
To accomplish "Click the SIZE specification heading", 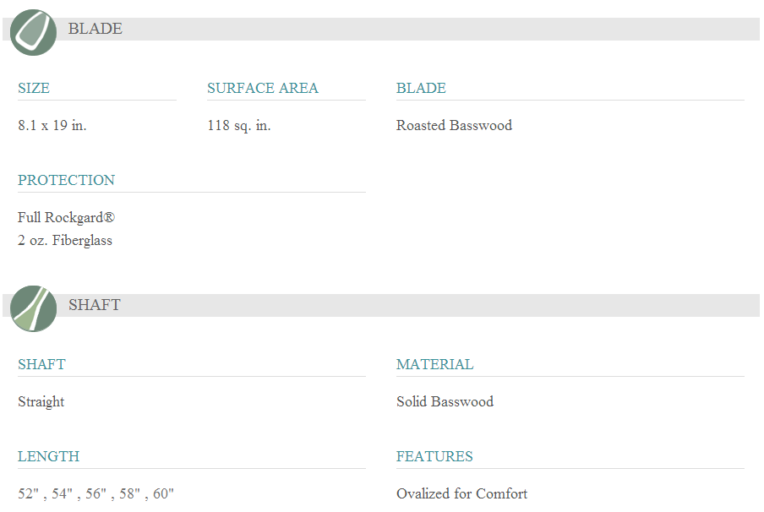I will click(x=34, y=88).
